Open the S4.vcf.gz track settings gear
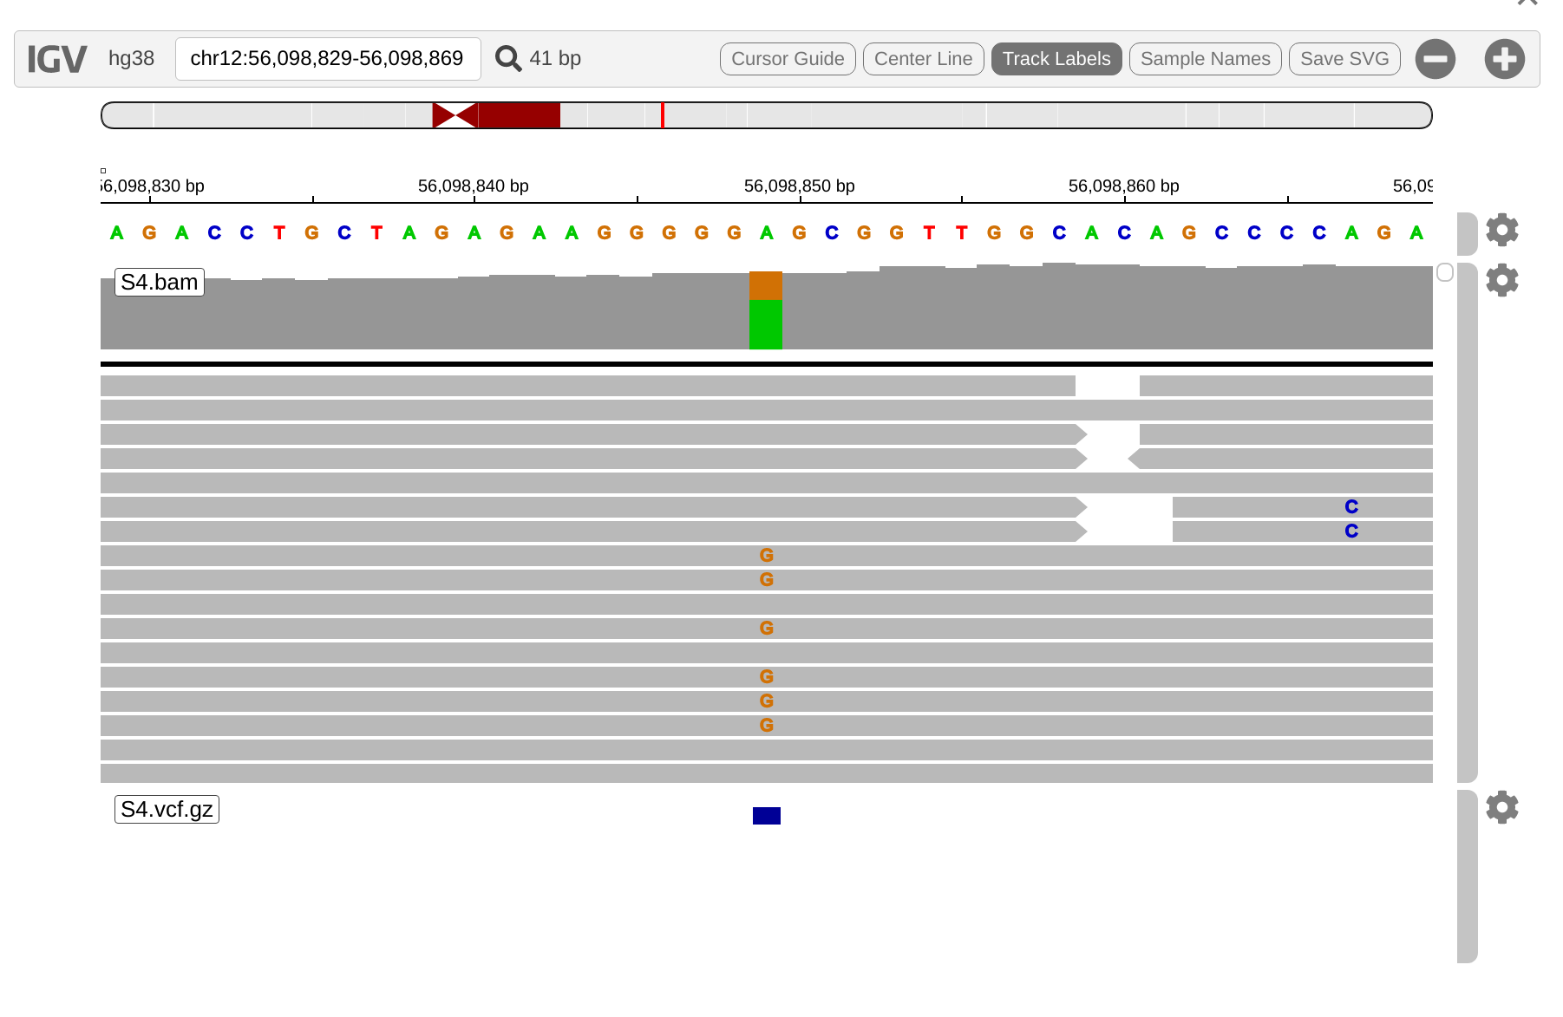1563x1017 pixels. click(x=1502, y=807)
